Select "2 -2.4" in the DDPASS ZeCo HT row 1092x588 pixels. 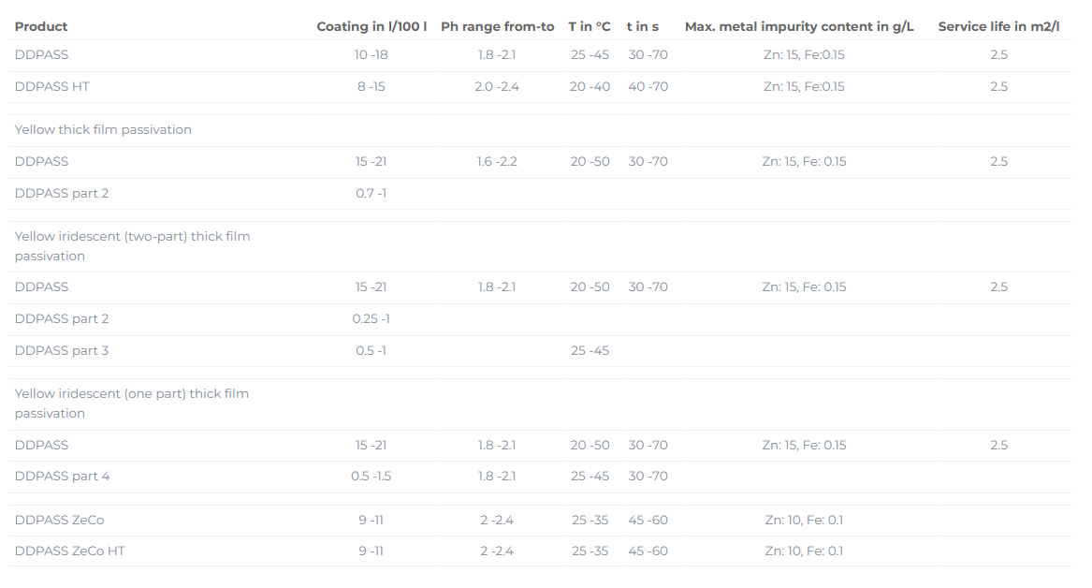click(497, 551)
